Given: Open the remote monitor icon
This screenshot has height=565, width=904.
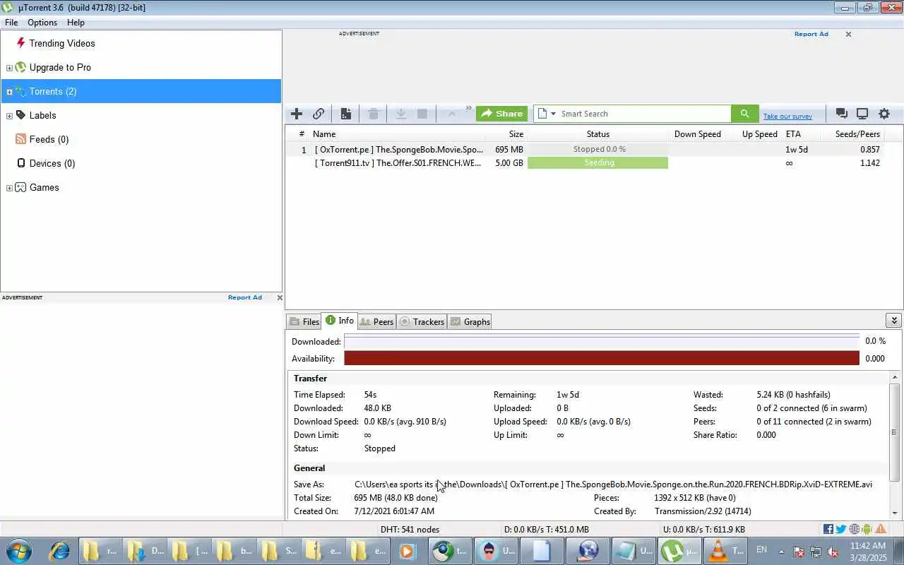Looking at the screenshot, I should (862, 114).
